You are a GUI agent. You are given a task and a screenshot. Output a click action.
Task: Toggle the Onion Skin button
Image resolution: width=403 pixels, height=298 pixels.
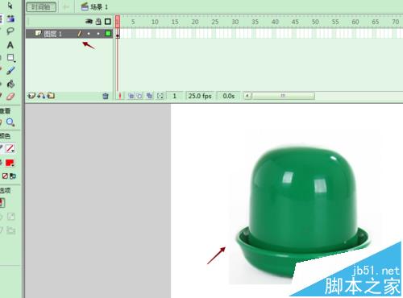[131, 96]
